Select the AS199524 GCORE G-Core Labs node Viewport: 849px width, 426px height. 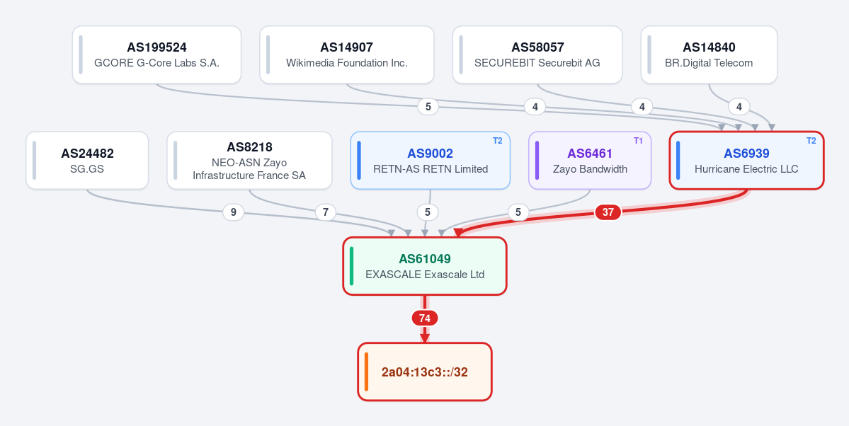point(156,54)
